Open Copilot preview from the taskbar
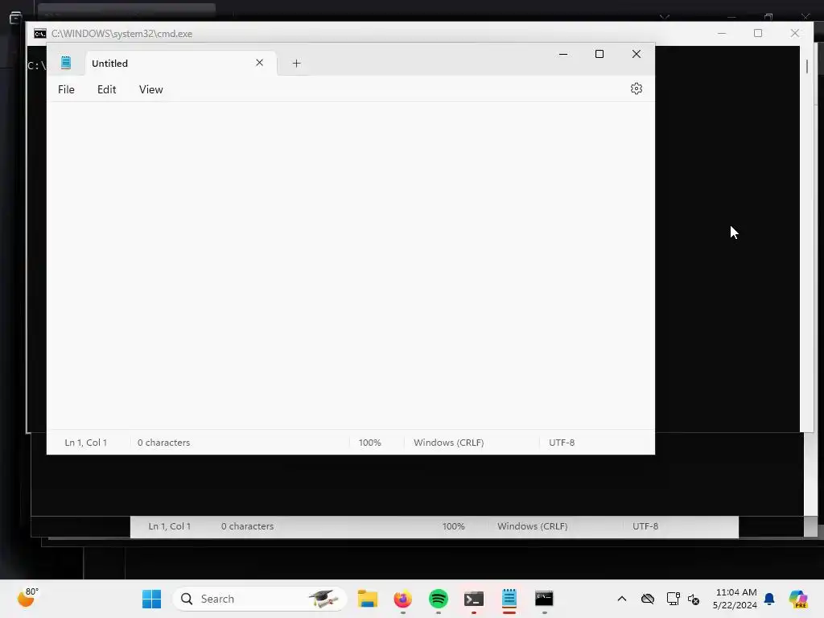Image resolution: width=824 pixels, height=618 pixels. (798, 599)
